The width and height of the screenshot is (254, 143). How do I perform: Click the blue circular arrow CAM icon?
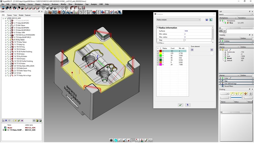point(55,12)
